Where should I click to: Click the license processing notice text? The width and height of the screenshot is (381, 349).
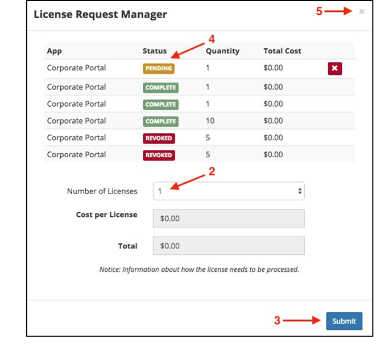[199, 270]
